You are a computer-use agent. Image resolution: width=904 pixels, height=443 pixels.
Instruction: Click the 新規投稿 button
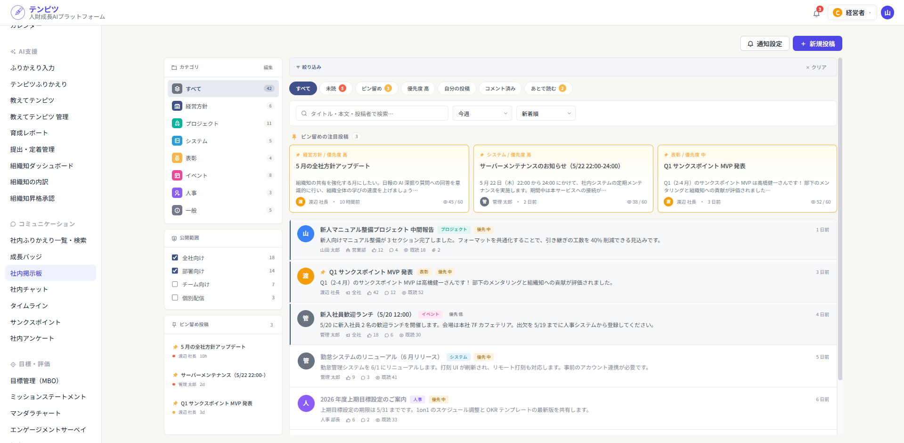817,43
